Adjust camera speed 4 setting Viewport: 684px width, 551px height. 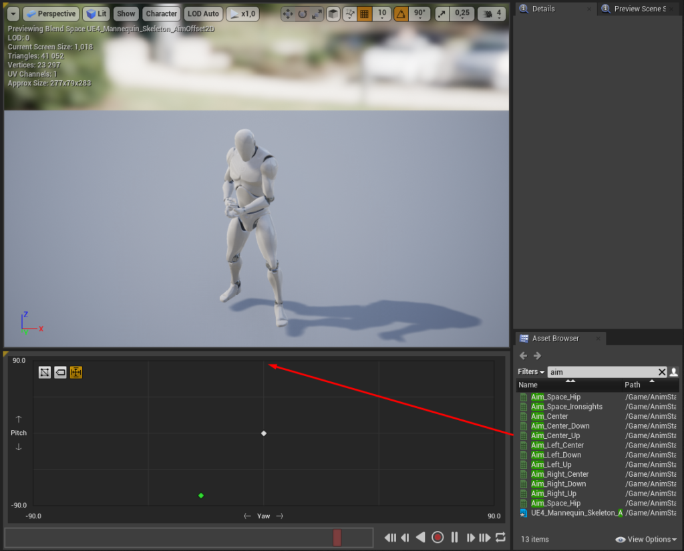(492, 14)
